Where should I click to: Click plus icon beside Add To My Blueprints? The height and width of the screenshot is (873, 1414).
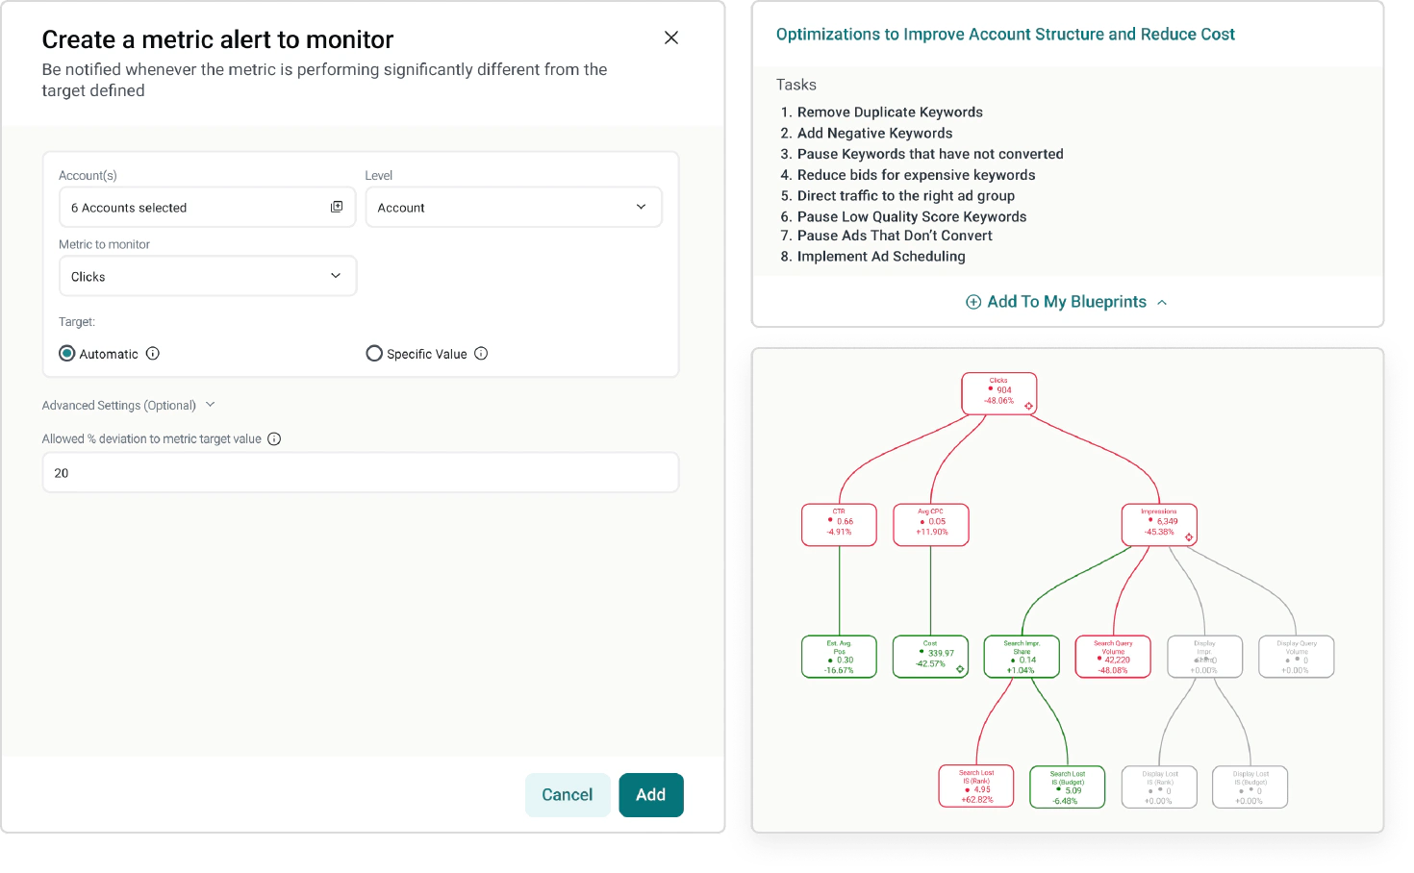973,302
